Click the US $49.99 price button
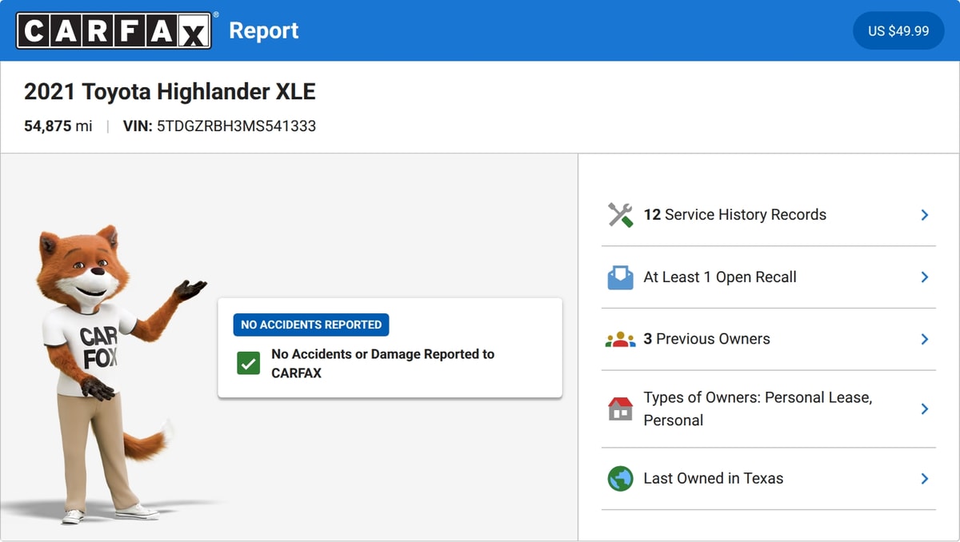 pyautogui.click(x=898, y=31)
